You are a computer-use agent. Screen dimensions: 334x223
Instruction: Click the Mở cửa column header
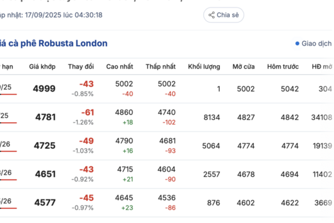click(x=243, y=66)
